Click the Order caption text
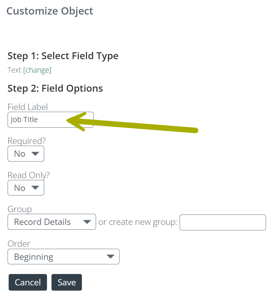 point(19,244)
